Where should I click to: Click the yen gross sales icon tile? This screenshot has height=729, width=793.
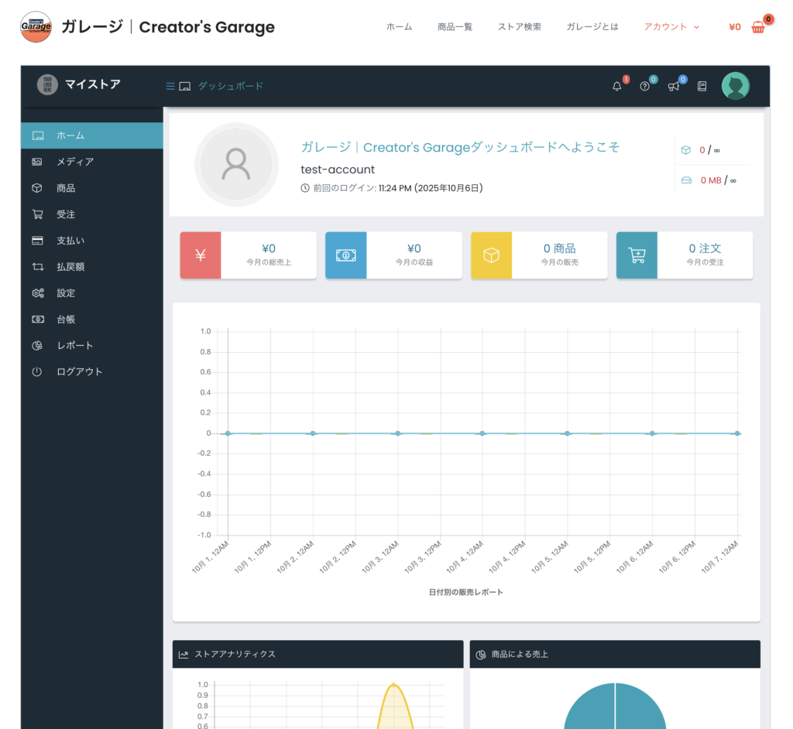[201, 255]
